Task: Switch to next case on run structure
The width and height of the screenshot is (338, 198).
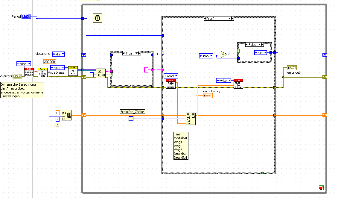Action: pyautogui.click(x=232, y=19)
